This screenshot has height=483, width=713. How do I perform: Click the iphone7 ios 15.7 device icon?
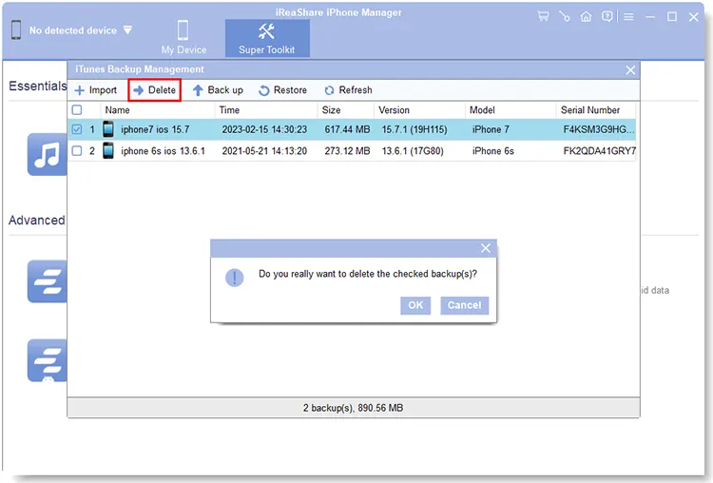coord(108,129)
